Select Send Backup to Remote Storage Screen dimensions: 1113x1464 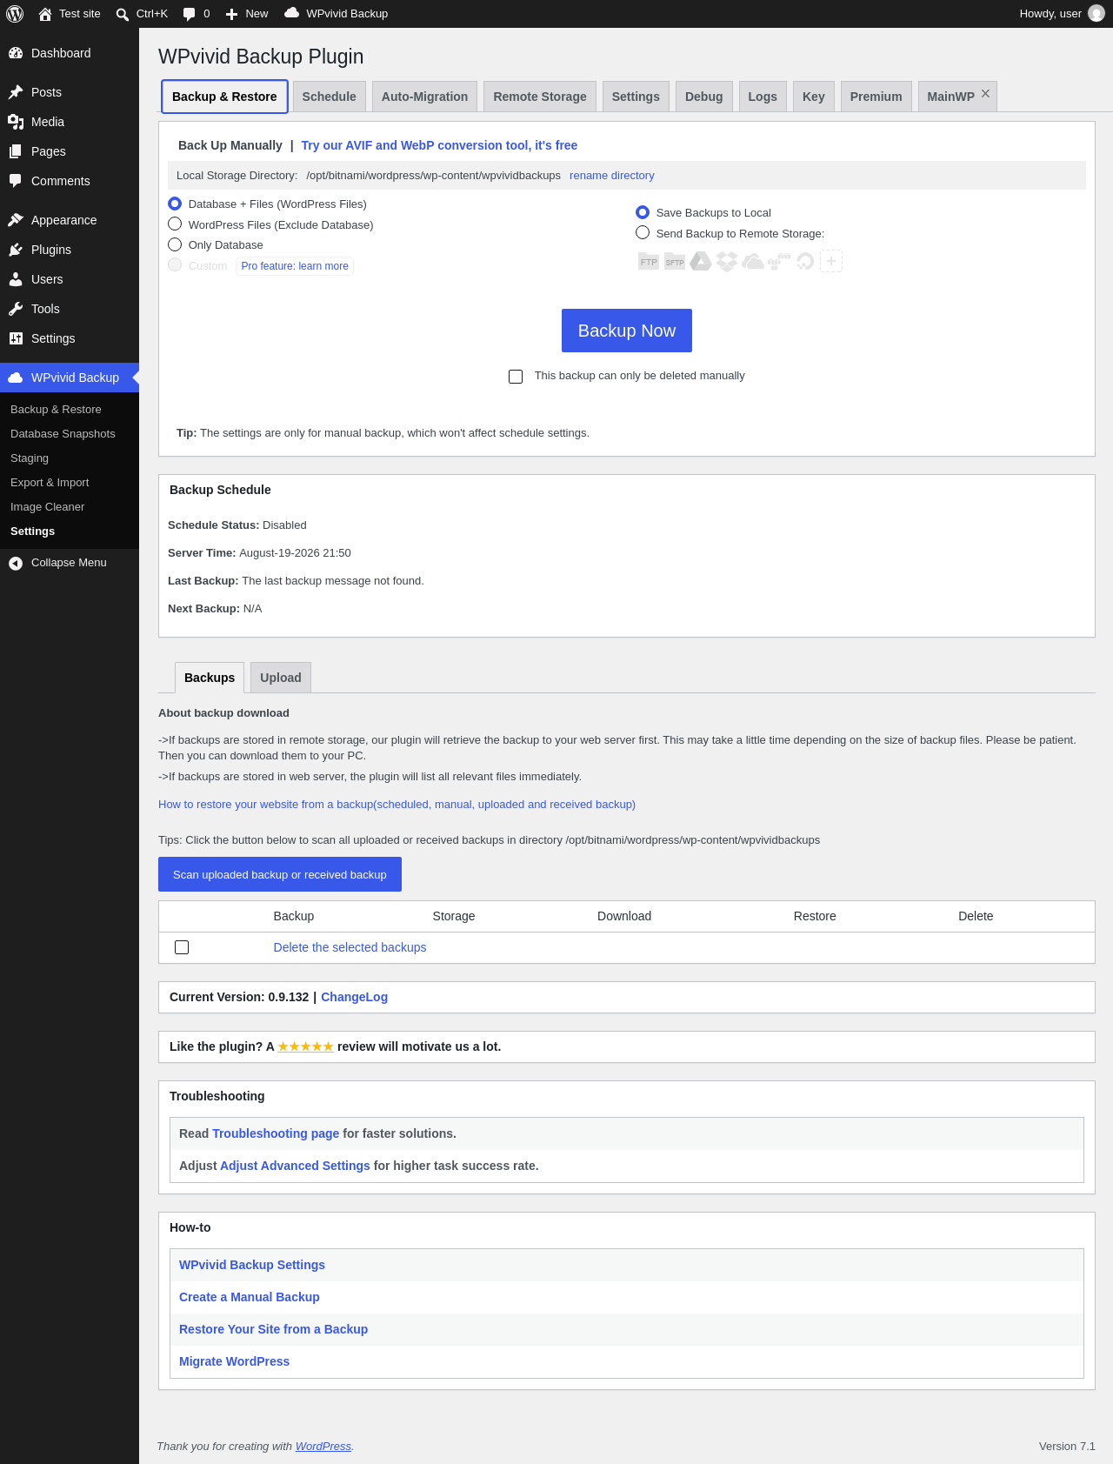click(643, 233)
